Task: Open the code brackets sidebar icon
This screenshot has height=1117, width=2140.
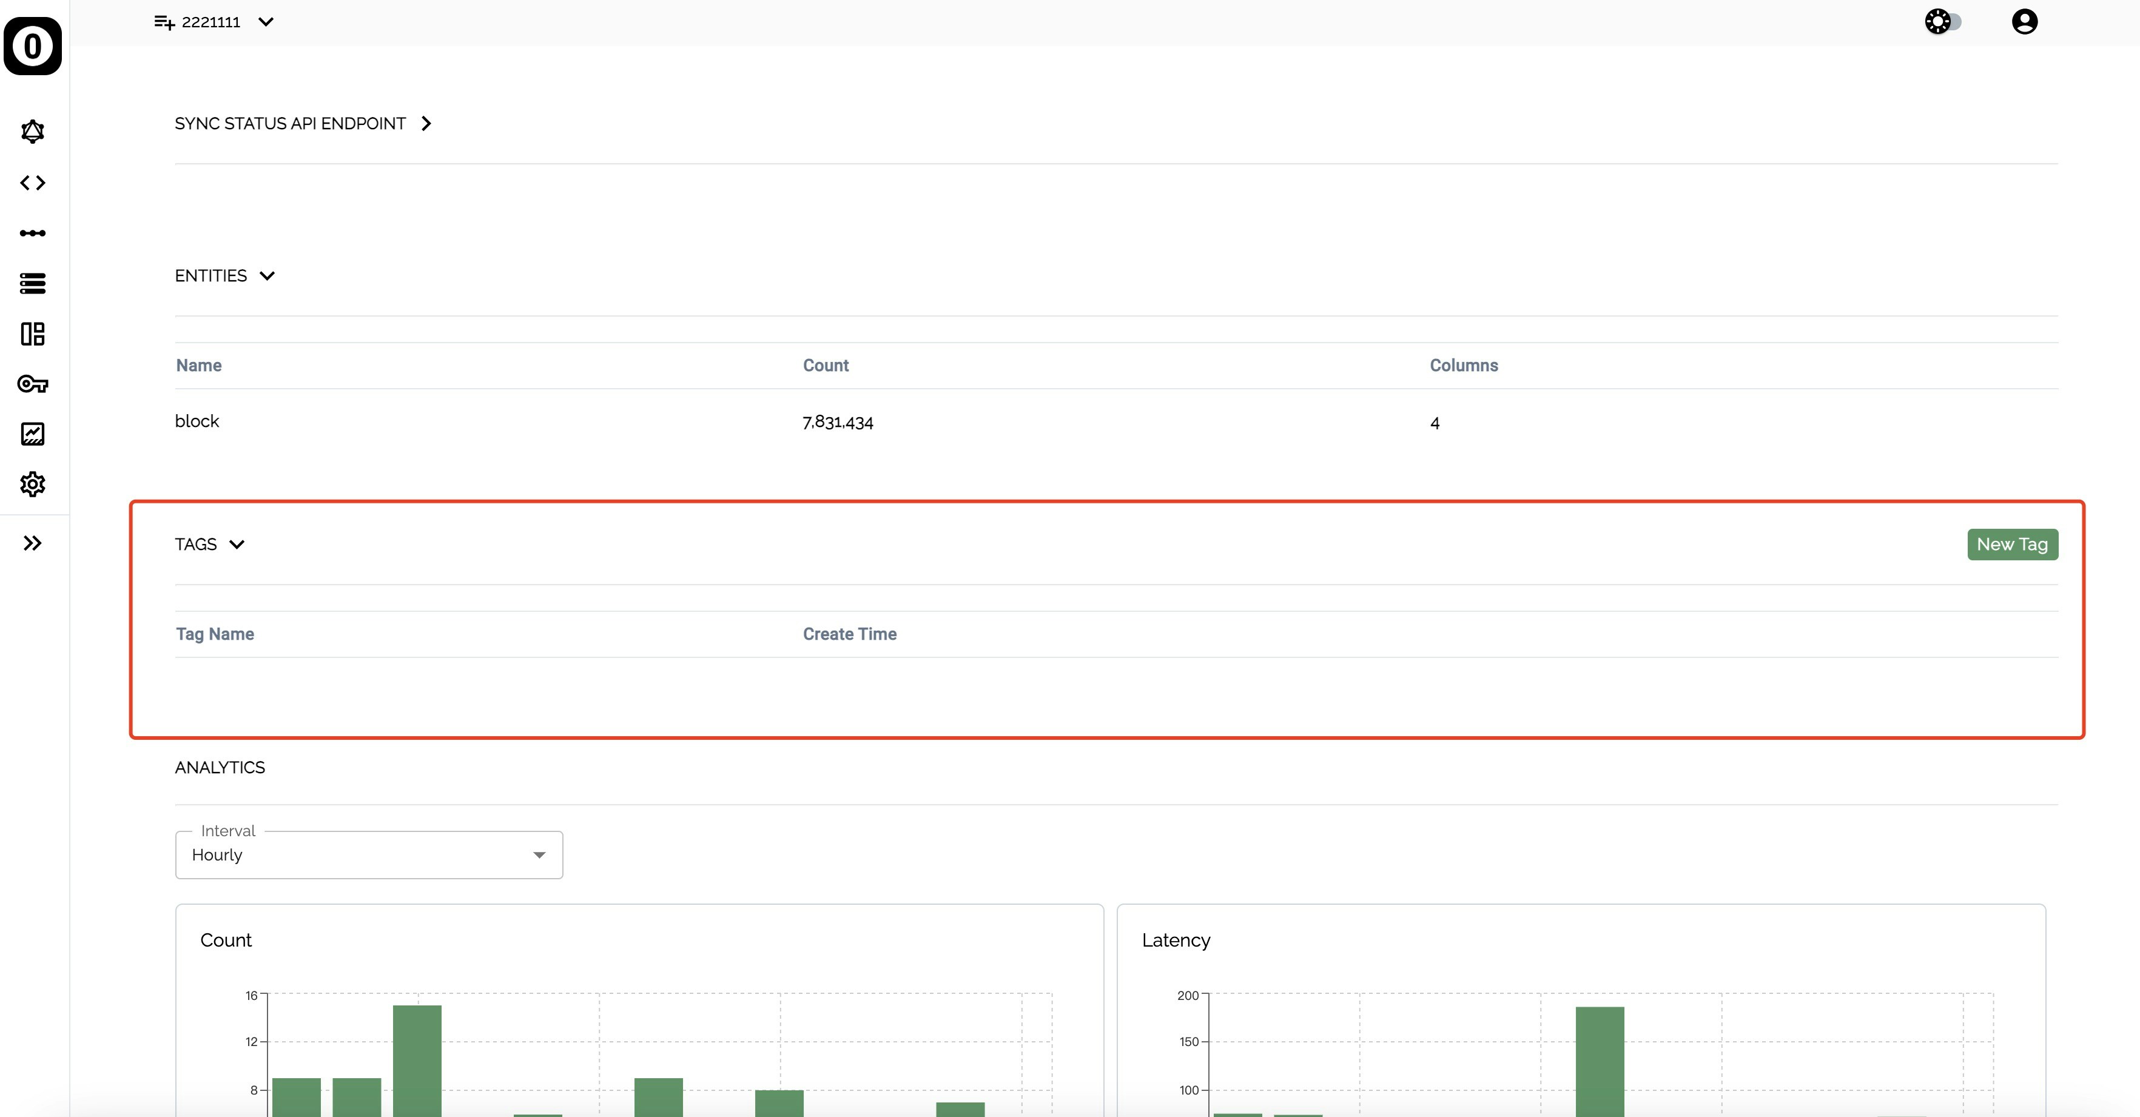Action: (x=32, y=183)
